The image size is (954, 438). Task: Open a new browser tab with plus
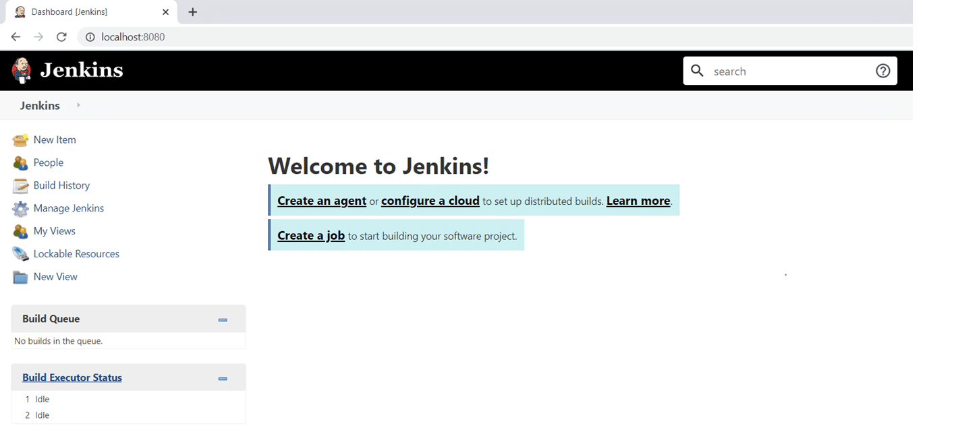192,12
